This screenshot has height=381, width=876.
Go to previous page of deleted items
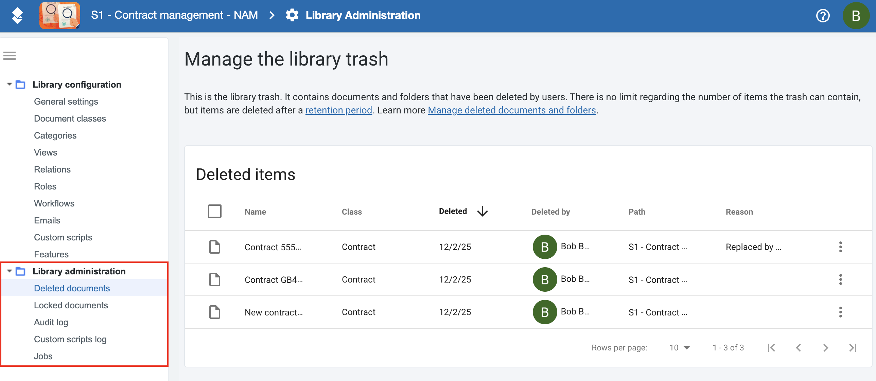(798, 348)
